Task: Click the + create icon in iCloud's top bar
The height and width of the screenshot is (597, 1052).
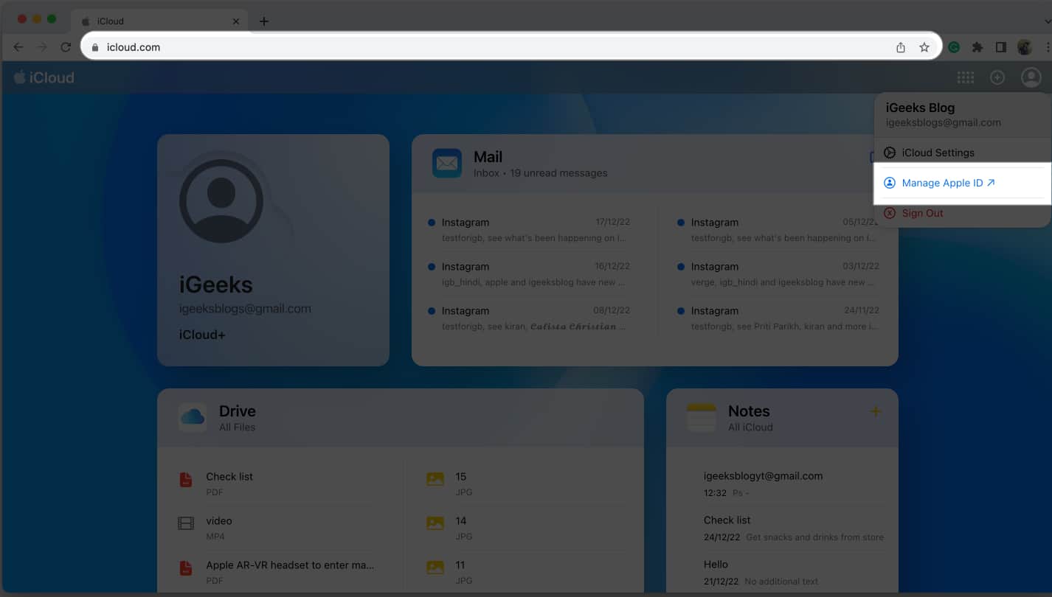Action: point(997,77)
